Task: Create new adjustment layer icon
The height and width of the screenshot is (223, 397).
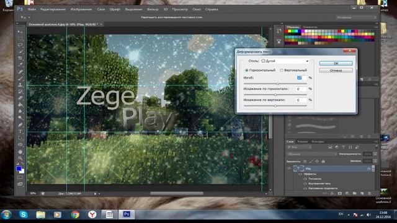Action: [347, 193]
